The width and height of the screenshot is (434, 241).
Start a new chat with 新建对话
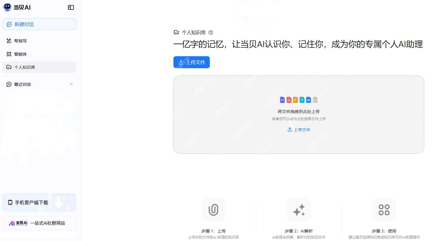(39, 24)
